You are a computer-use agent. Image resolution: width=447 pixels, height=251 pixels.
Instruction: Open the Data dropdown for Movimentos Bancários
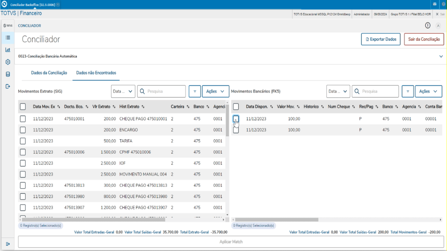coord(338,91)
